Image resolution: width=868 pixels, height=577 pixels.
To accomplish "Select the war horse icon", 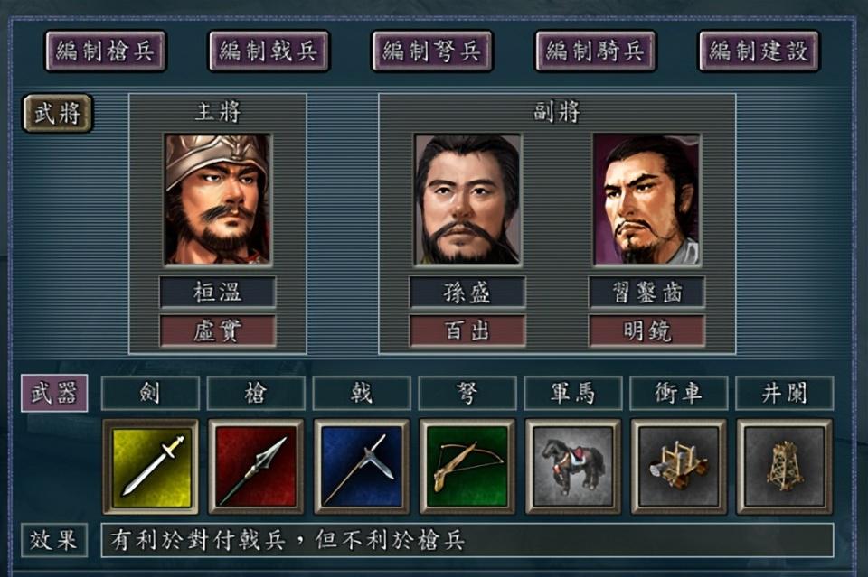I will (x=573, y=467).
